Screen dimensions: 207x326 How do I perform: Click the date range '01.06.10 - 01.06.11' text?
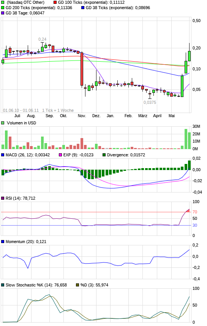click(21, 110)
